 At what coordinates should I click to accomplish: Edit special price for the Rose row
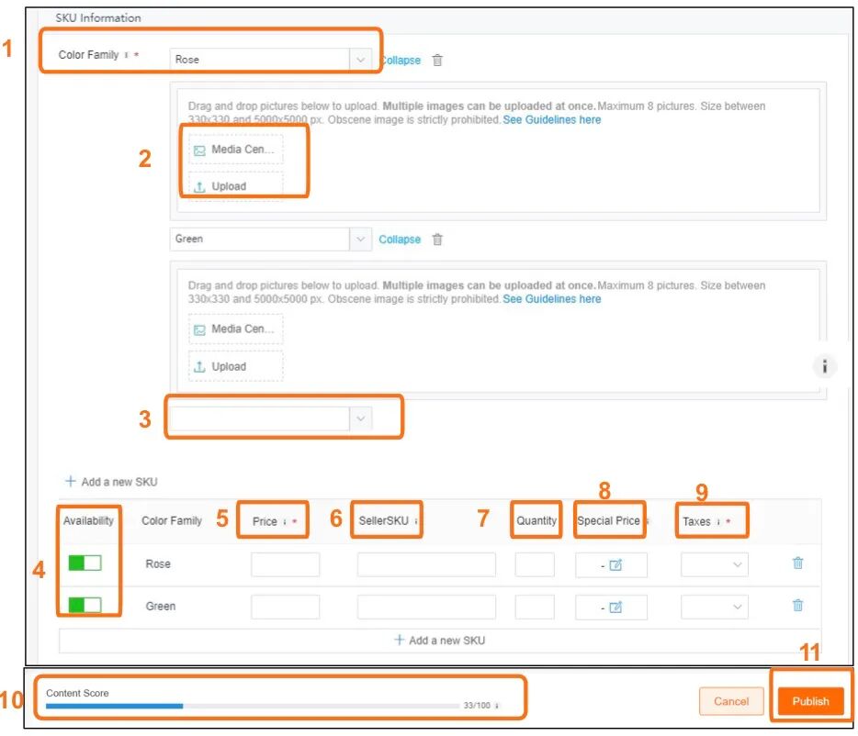[615, 565]
